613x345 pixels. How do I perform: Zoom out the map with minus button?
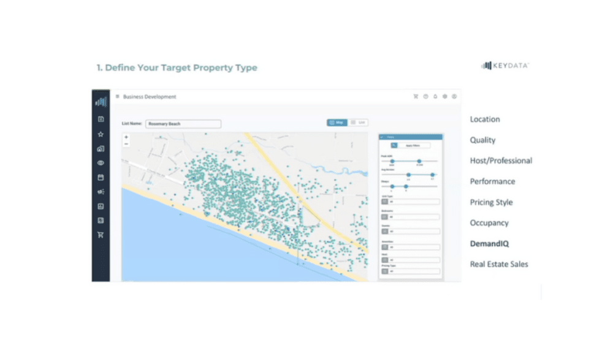coord(126,144)
